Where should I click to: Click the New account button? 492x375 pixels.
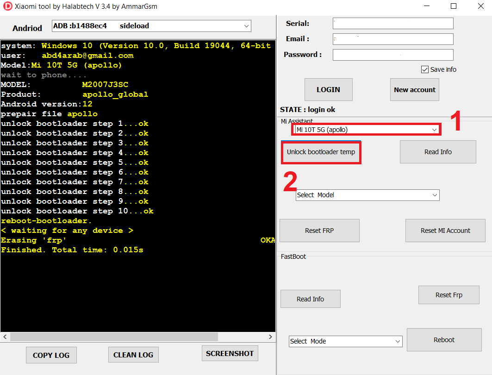point(415,90)
